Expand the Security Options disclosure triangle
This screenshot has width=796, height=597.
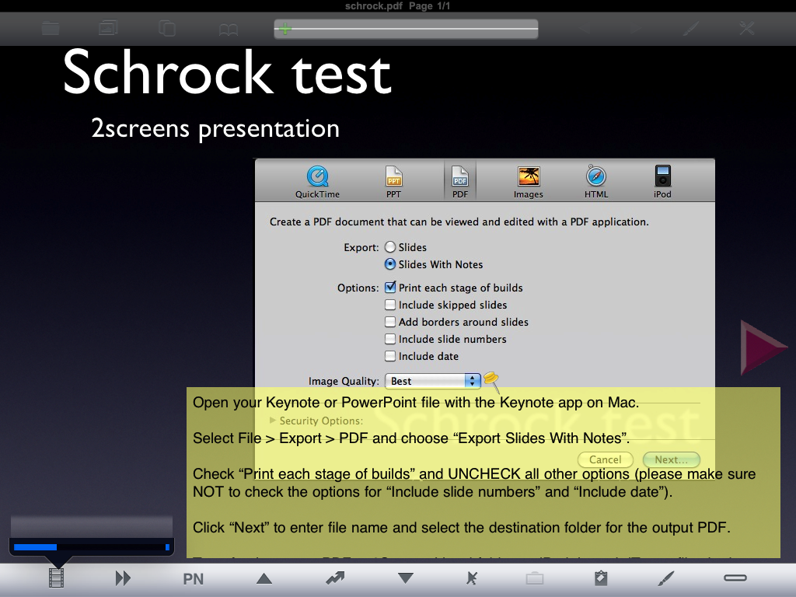pos(273,421)
